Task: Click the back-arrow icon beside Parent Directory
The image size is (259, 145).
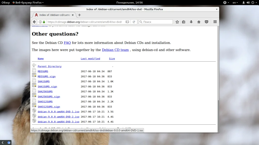Action: [34, 65]
